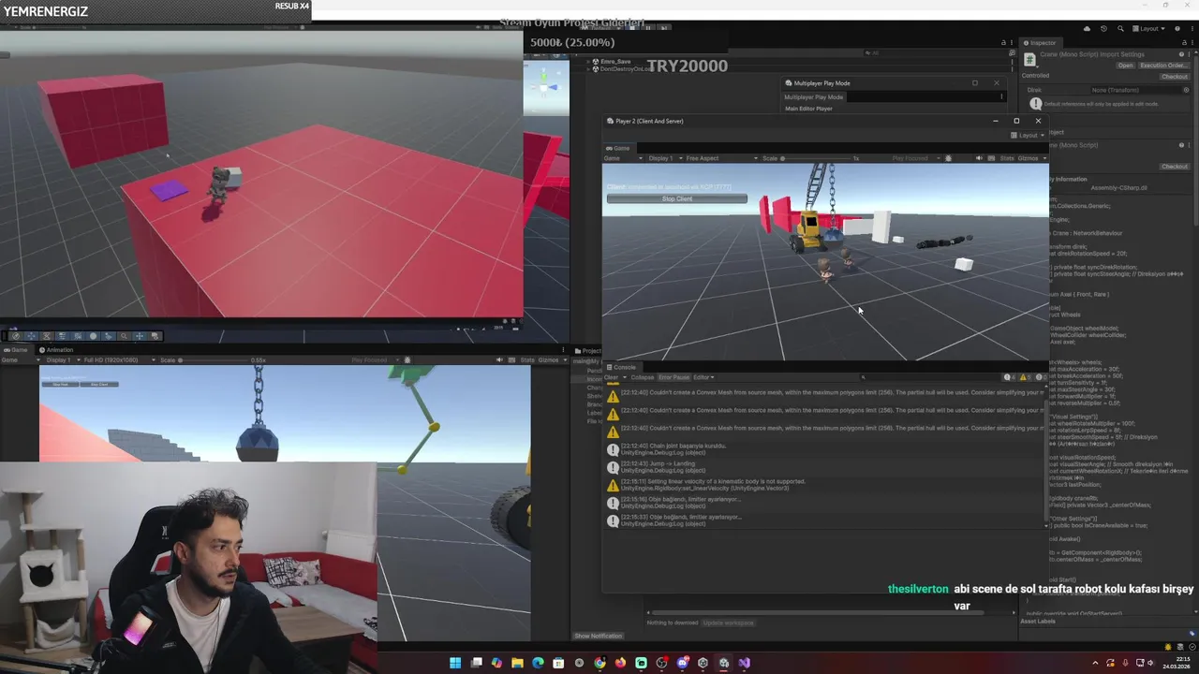Select DontDestroyOnLoad in the Hierarchy

(624, 68)
